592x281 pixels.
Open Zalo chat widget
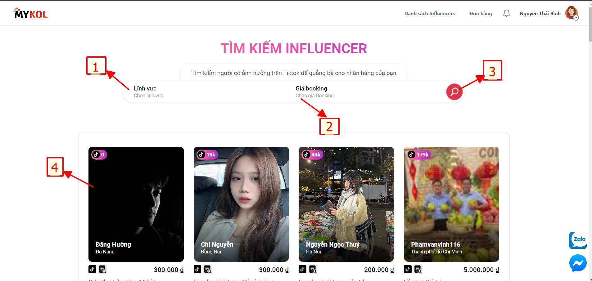tap(578, 240)
